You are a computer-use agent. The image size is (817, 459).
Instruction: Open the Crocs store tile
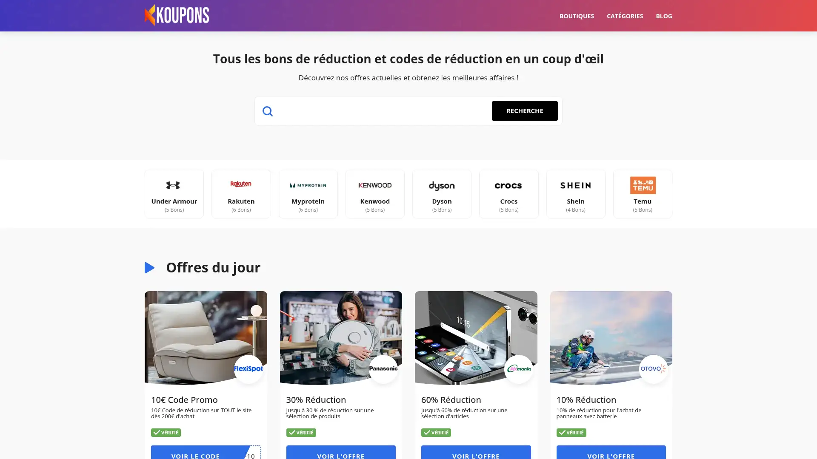coord(508,194)
